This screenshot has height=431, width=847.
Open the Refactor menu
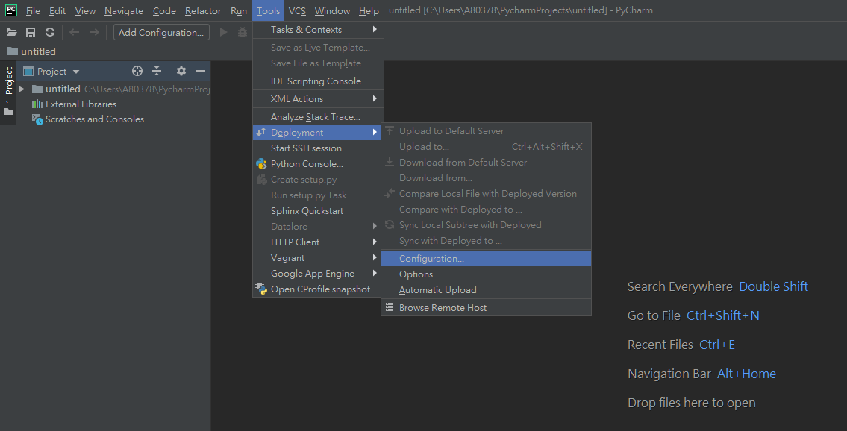[202, 10]
